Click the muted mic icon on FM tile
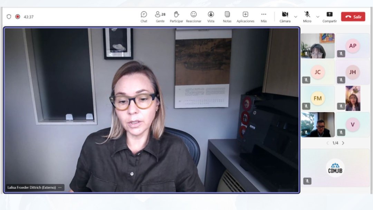This screenshot has width=373, height=210. pos(306,106)
